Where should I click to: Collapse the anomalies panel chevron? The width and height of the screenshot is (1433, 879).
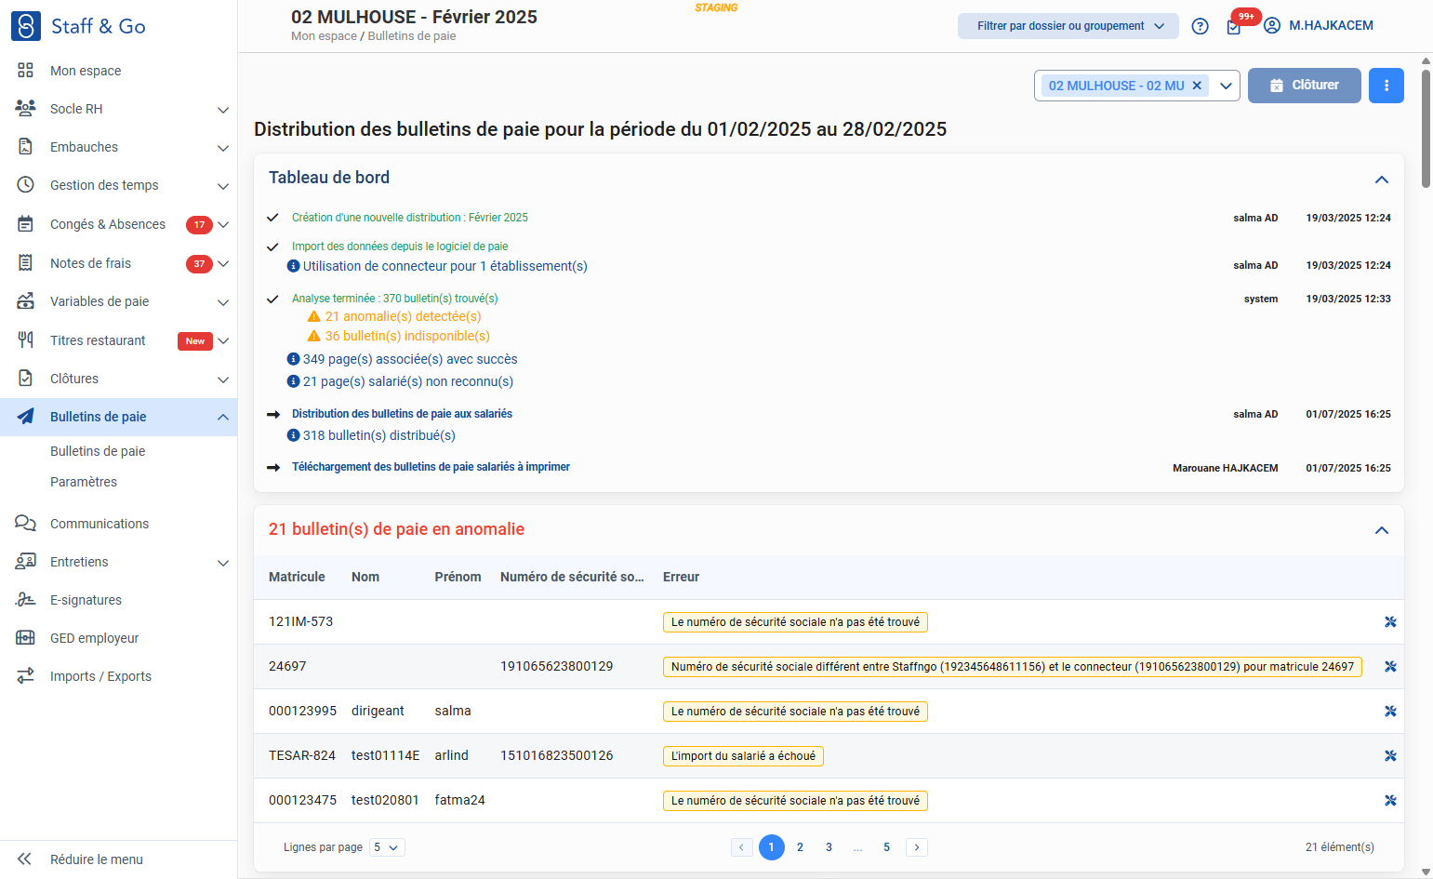(x=1382, y=530)
